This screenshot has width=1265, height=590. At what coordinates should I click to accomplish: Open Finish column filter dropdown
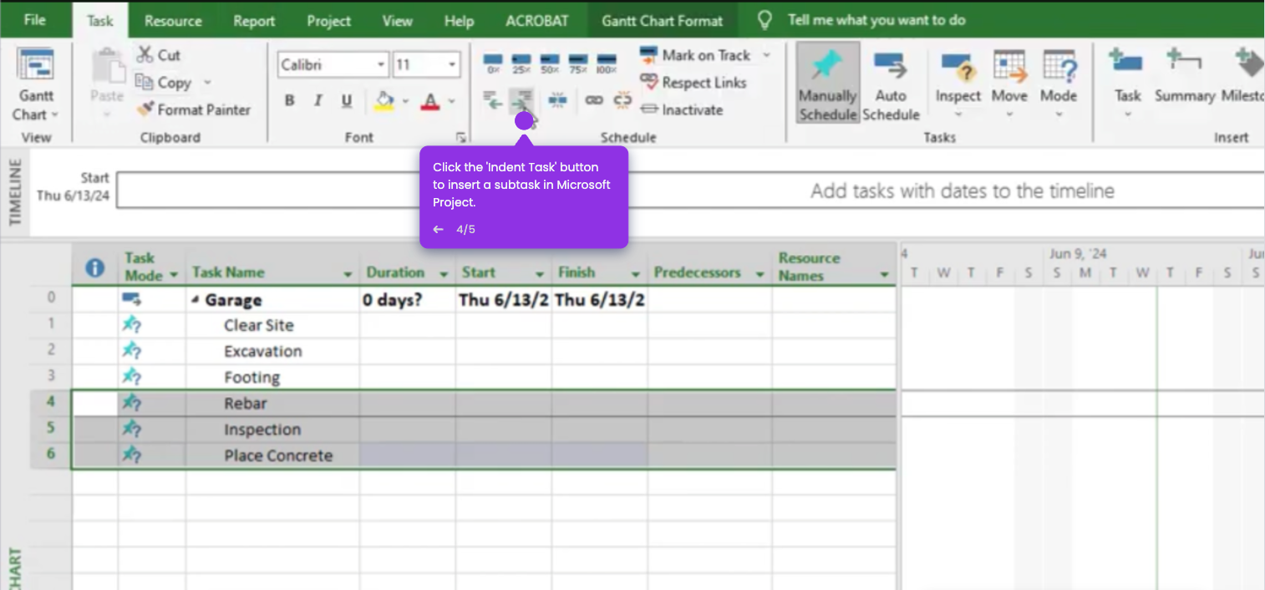point(636,273)
